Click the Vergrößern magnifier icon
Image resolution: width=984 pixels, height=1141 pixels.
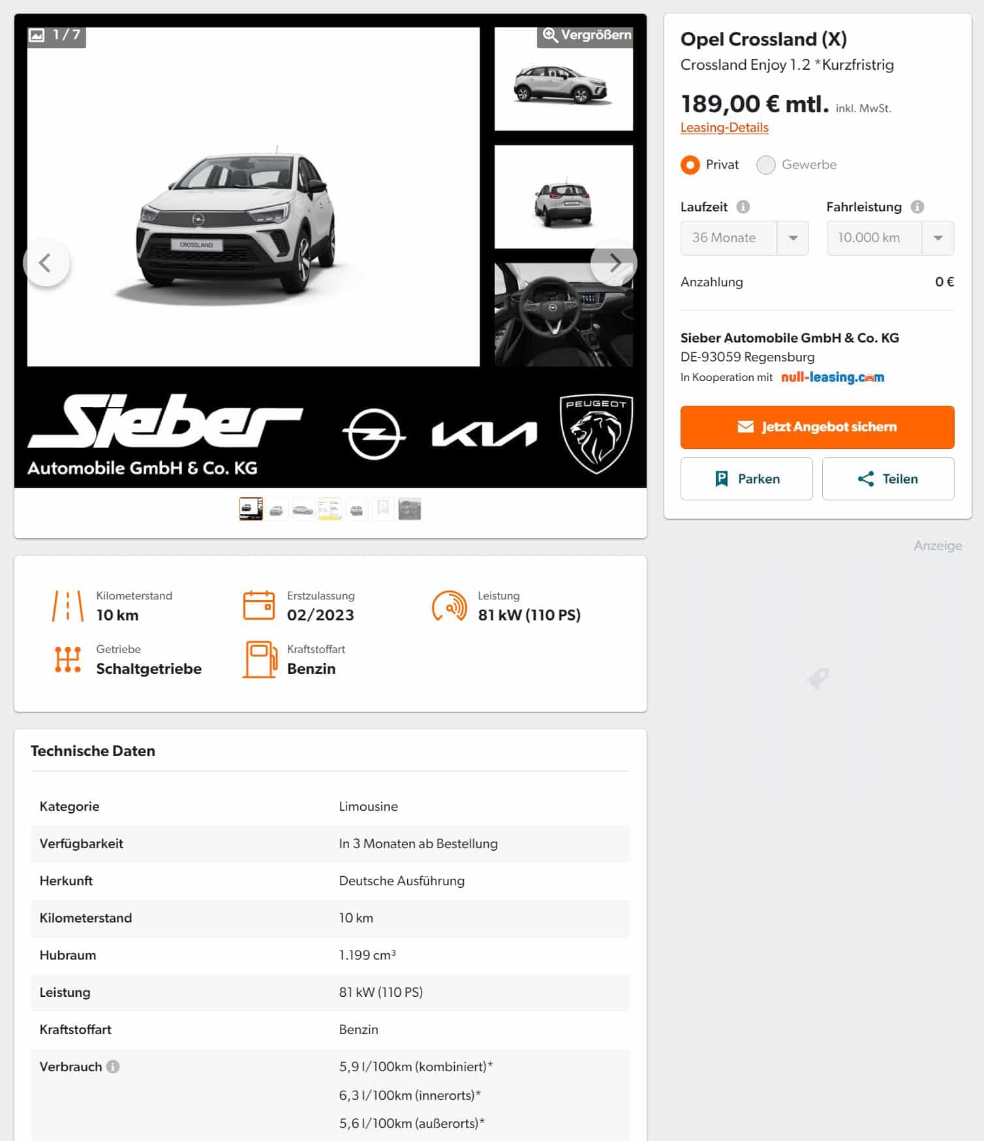(x=550, y=35)
